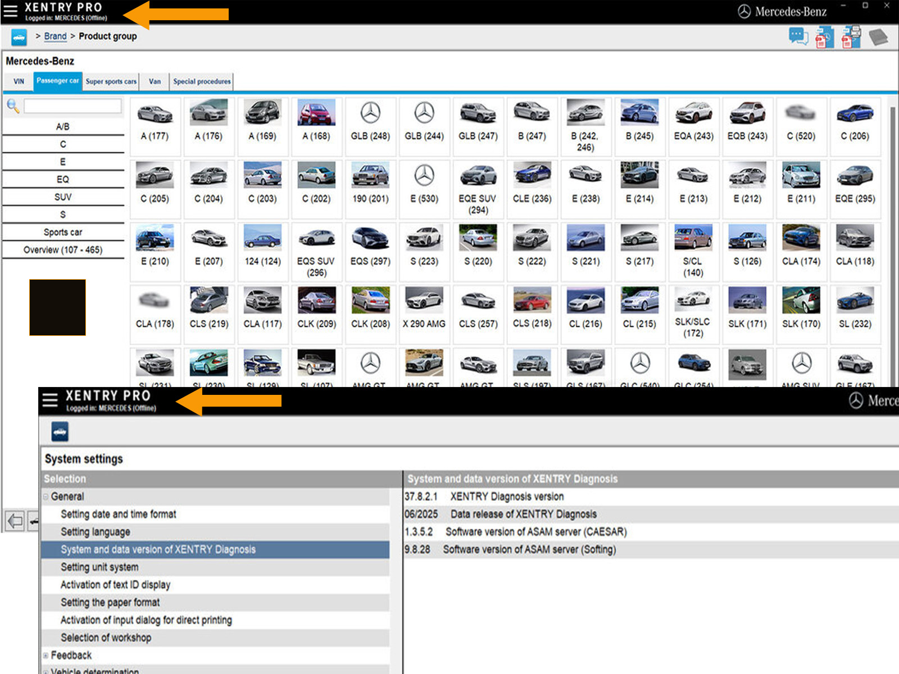Image resolution: width=899 pixels, height=674 pixels.
Task: Select the SUV category filter button
Action: (x=63, y=197)
